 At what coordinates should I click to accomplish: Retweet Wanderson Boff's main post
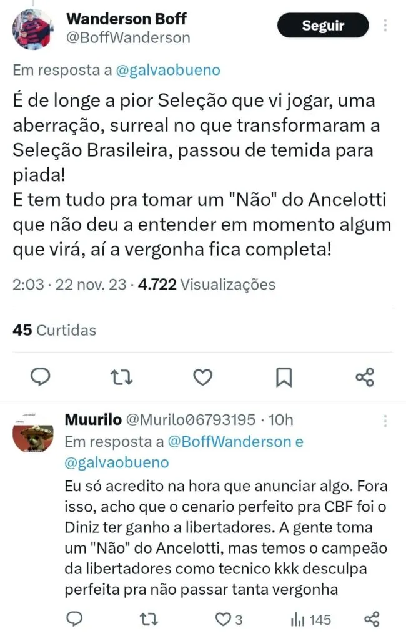point(122,378)
